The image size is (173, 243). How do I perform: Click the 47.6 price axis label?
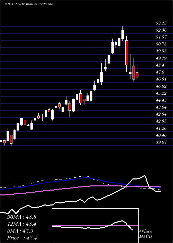click(160, 72)
